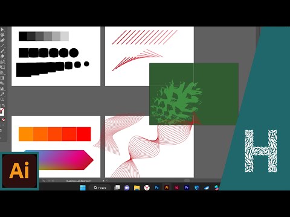The height and width of the screenshot is (217, 290).
Task: Select the Blend tool
Action: click(2, 83)
